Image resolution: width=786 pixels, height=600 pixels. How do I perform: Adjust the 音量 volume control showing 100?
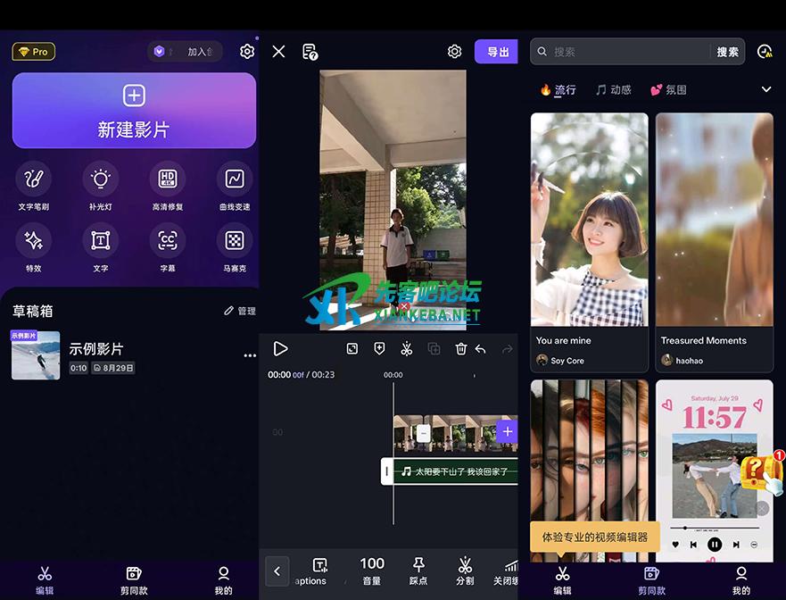coord(372,571)
